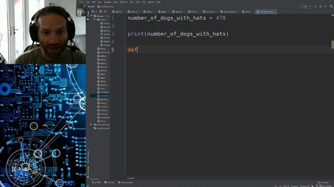Open the Python Console tool window
The width and height of the screenshot is (334, 187).
coord(125,182)
